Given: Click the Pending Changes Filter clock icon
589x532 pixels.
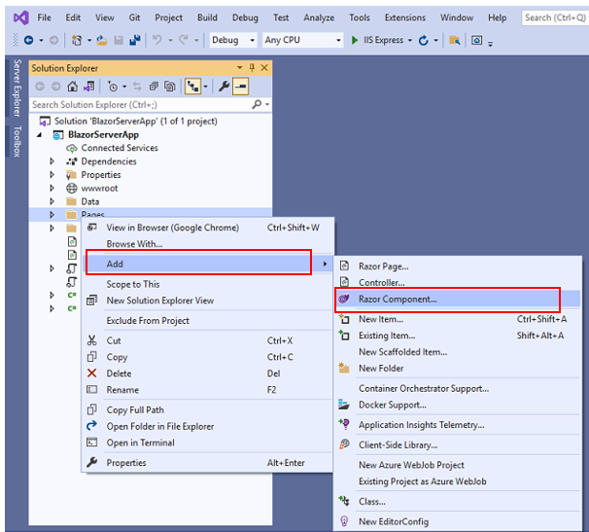Looking at the screenshot, I should pos(113,87).
